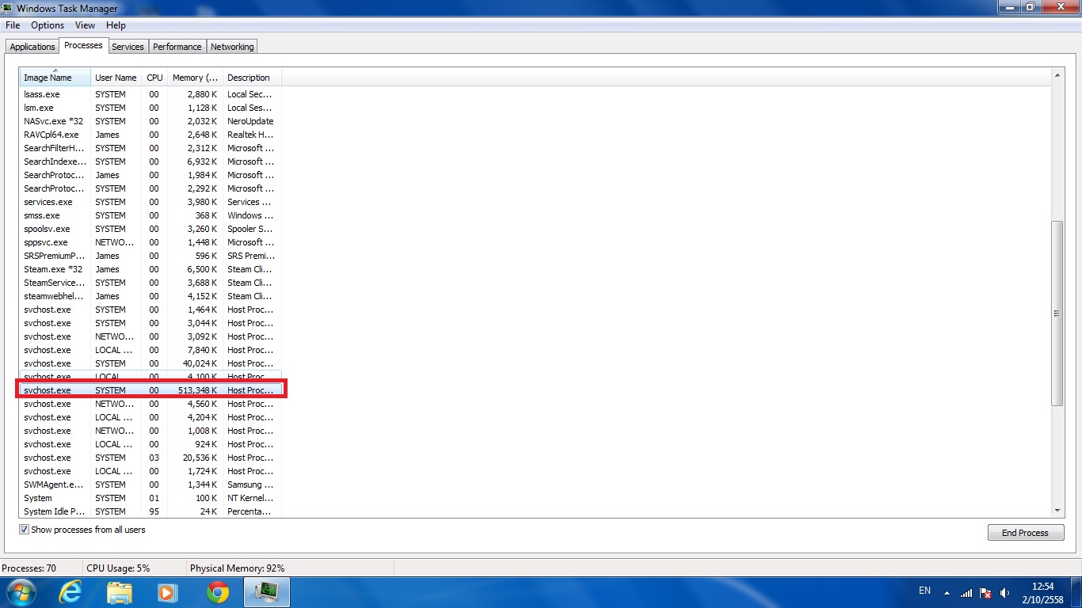Select the SWMAgent.e... process

point(150,484)
